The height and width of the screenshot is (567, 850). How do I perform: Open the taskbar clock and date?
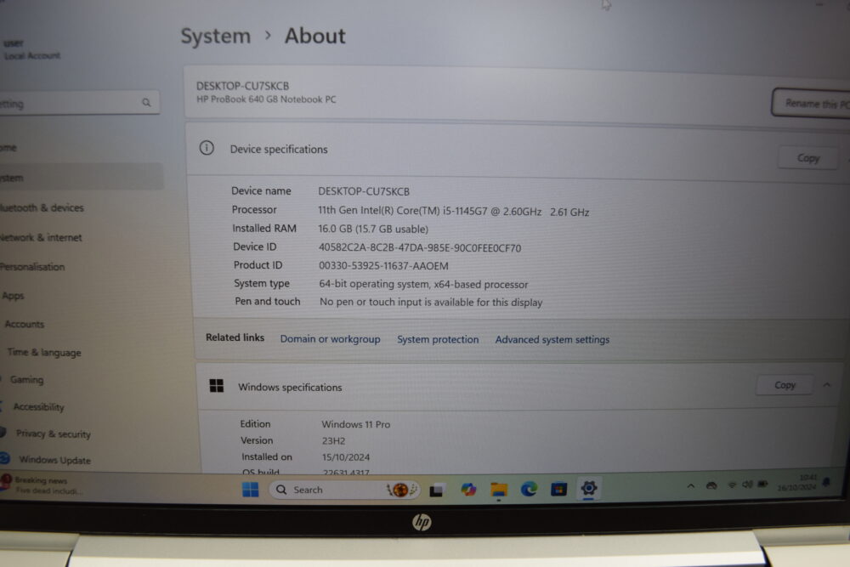pos(797,483)
